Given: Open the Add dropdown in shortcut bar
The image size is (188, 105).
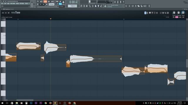Looking at the screenshot, I should (x=145, y=6).
